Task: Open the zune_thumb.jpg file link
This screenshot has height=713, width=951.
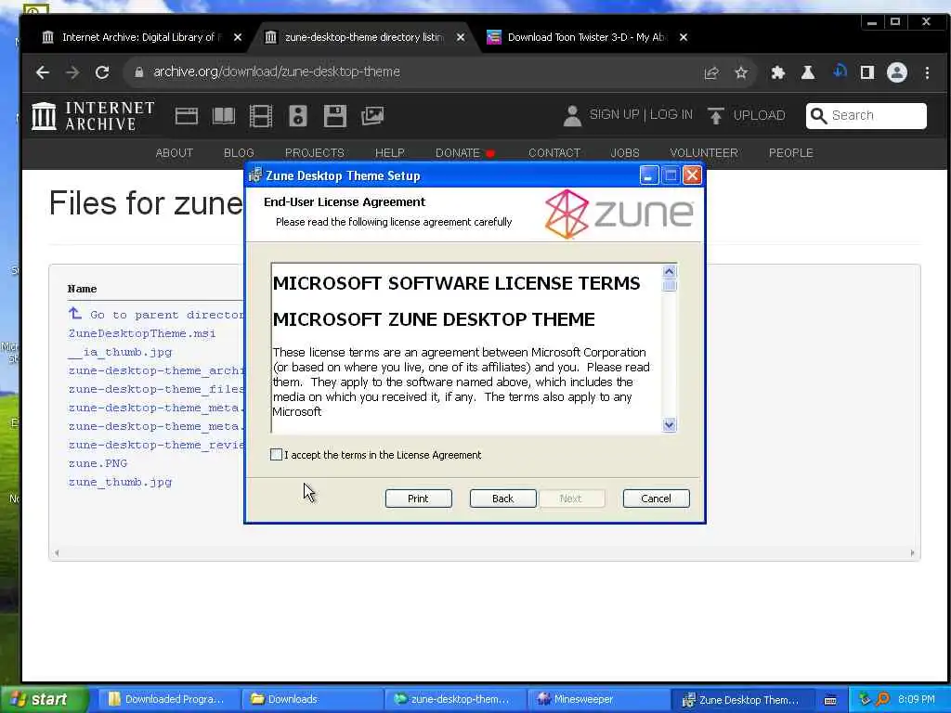Action: point(120,482)
